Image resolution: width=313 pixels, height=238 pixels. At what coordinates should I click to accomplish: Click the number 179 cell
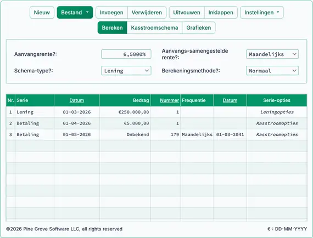(165, 134)
